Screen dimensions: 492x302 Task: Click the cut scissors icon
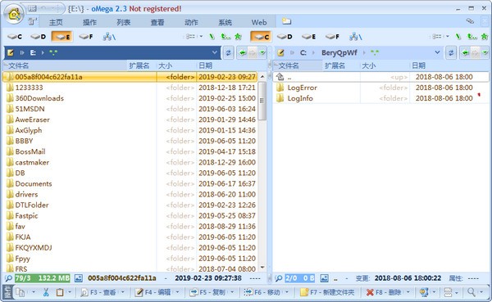tap(46, 292)
